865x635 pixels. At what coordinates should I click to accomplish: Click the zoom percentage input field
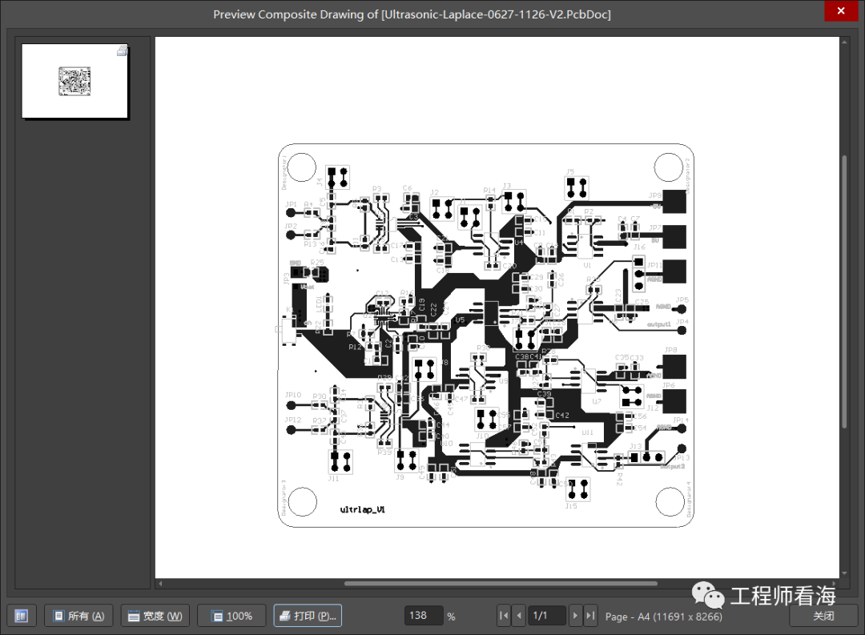(423, 616)
